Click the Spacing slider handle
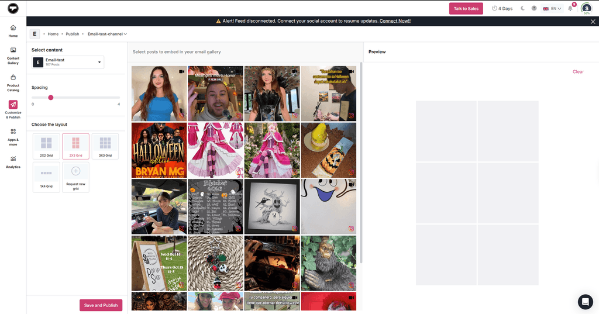 (51, 98)
